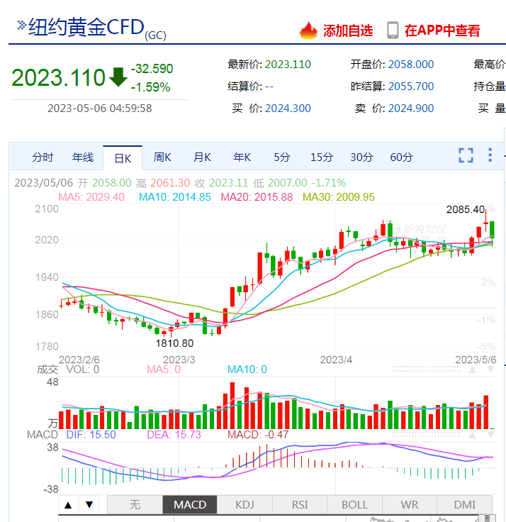Click the 纽约黄金CFD title
This screenshot has width=506, height=522.
(86, 27)
